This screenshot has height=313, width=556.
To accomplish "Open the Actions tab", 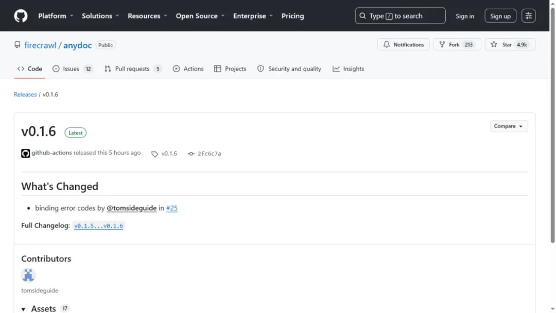I will [188, 69].
